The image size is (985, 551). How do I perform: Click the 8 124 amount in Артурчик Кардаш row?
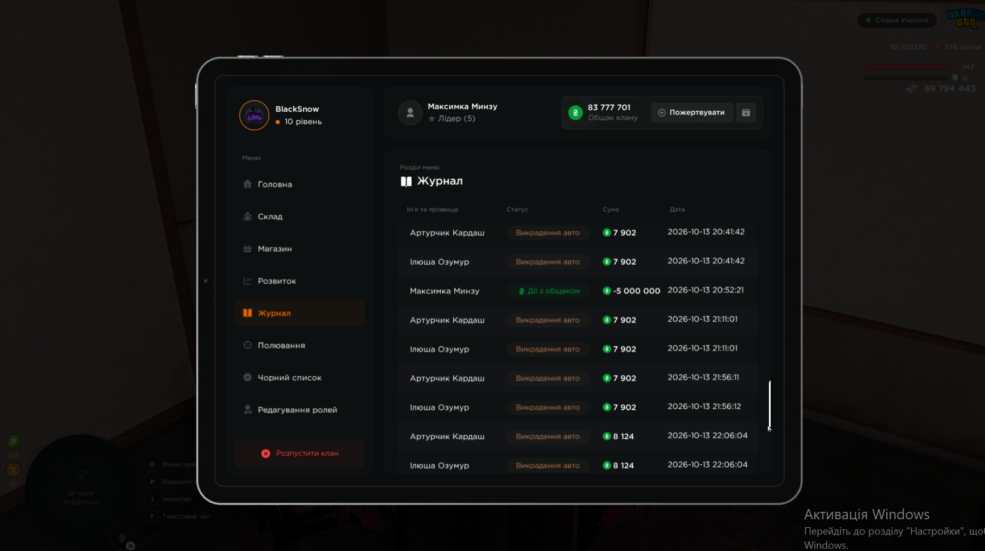click(623, 436)
